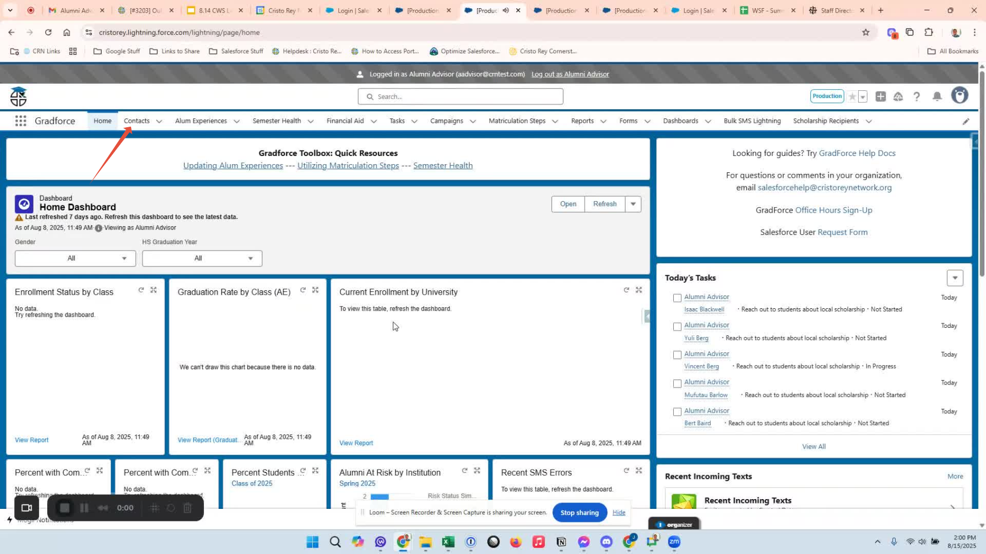This screenshot has height=554, width=986.
Task: Expand Current Enrollment by University widget fullscreen
Action: click(x=639, y=290)
